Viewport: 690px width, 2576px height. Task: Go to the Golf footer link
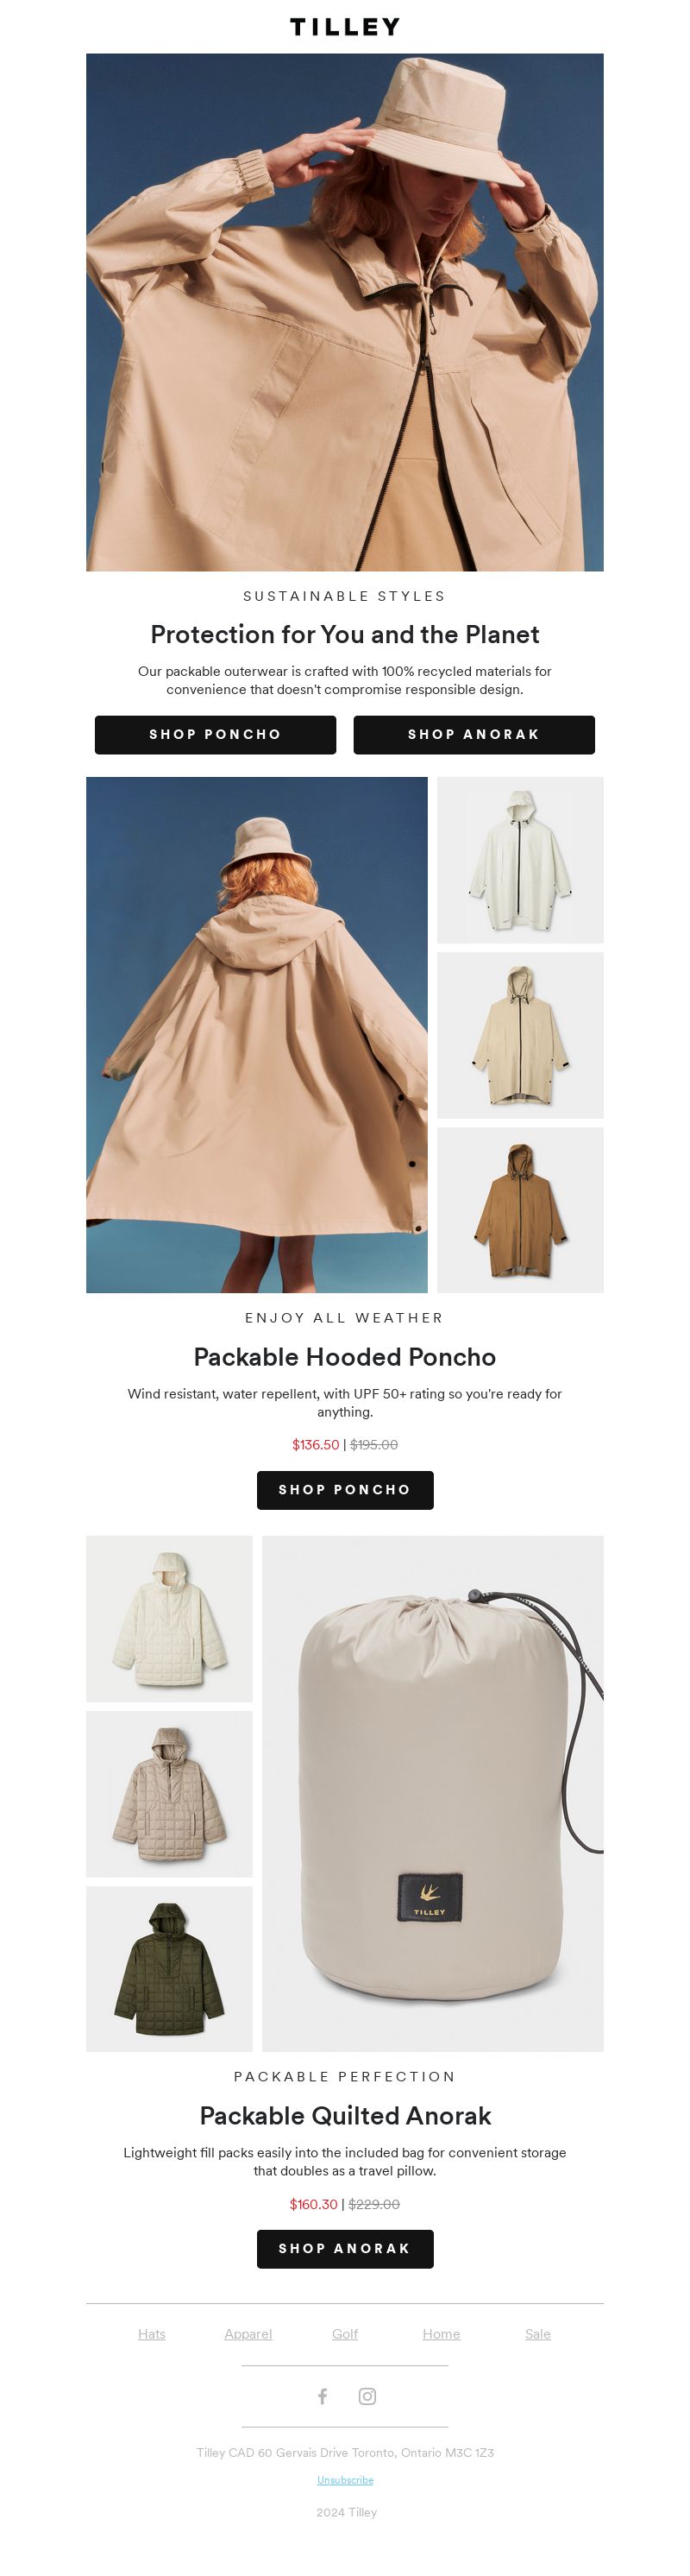point(344,2334)
